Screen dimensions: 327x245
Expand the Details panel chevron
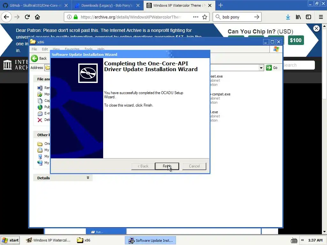[88, 178]
